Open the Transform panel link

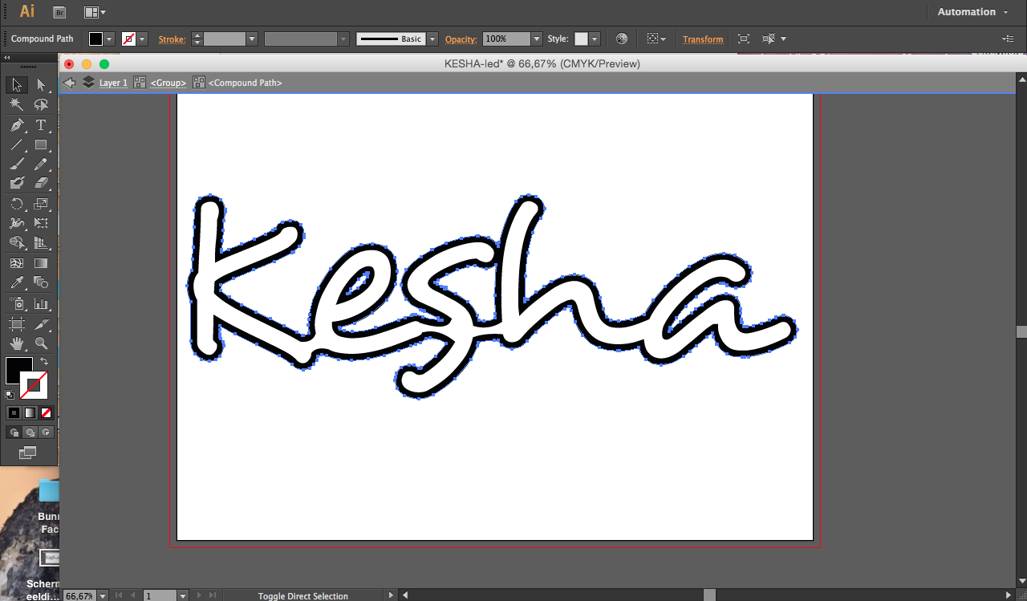(703, 39)
